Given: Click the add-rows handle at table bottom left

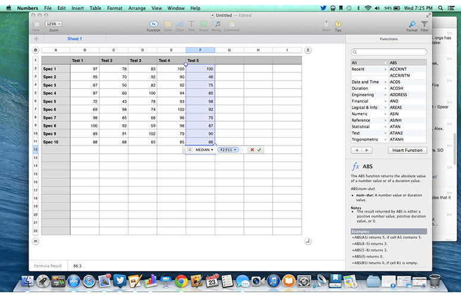Looking at the screenshot, I should point(36,241).
